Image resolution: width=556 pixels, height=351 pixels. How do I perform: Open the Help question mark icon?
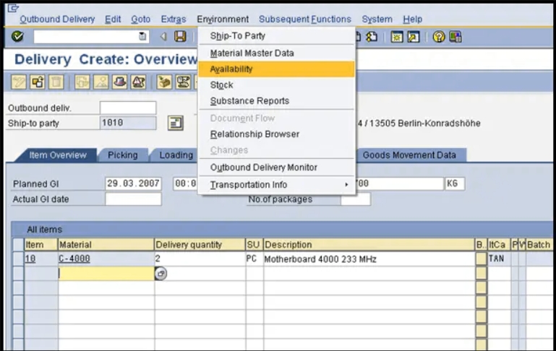pos(439,37)
